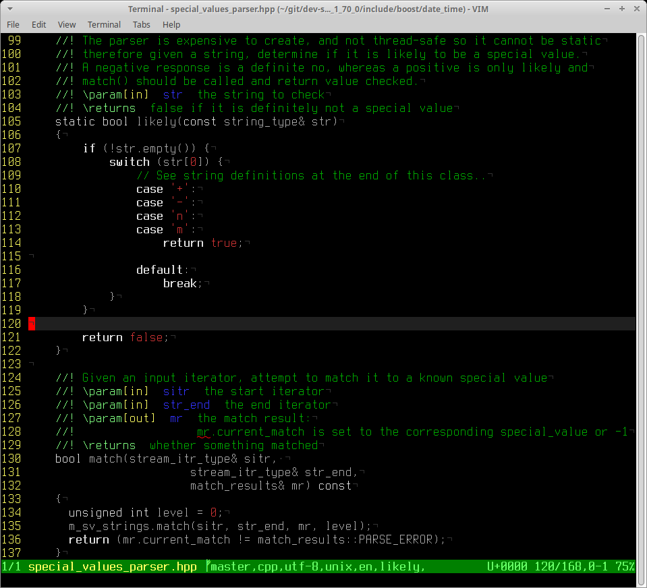Open the Tabs menu
Viewport: 647px width, 588px height.
[142, 25]
